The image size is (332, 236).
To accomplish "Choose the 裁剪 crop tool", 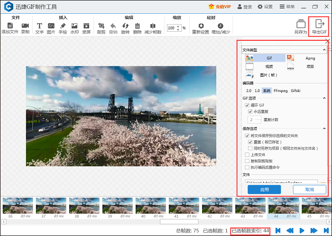I will [101, 26].
